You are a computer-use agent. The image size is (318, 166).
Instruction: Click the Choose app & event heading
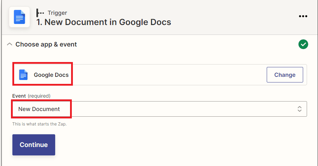tap(46, 44)
